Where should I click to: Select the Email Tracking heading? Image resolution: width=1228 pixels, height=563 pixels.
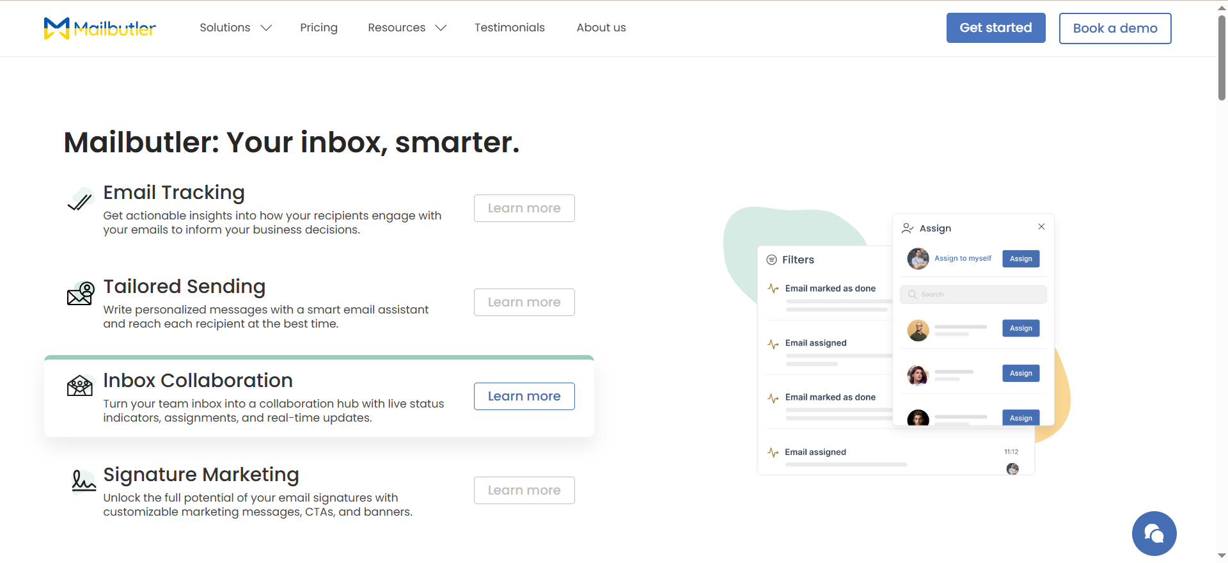[174, 193]
